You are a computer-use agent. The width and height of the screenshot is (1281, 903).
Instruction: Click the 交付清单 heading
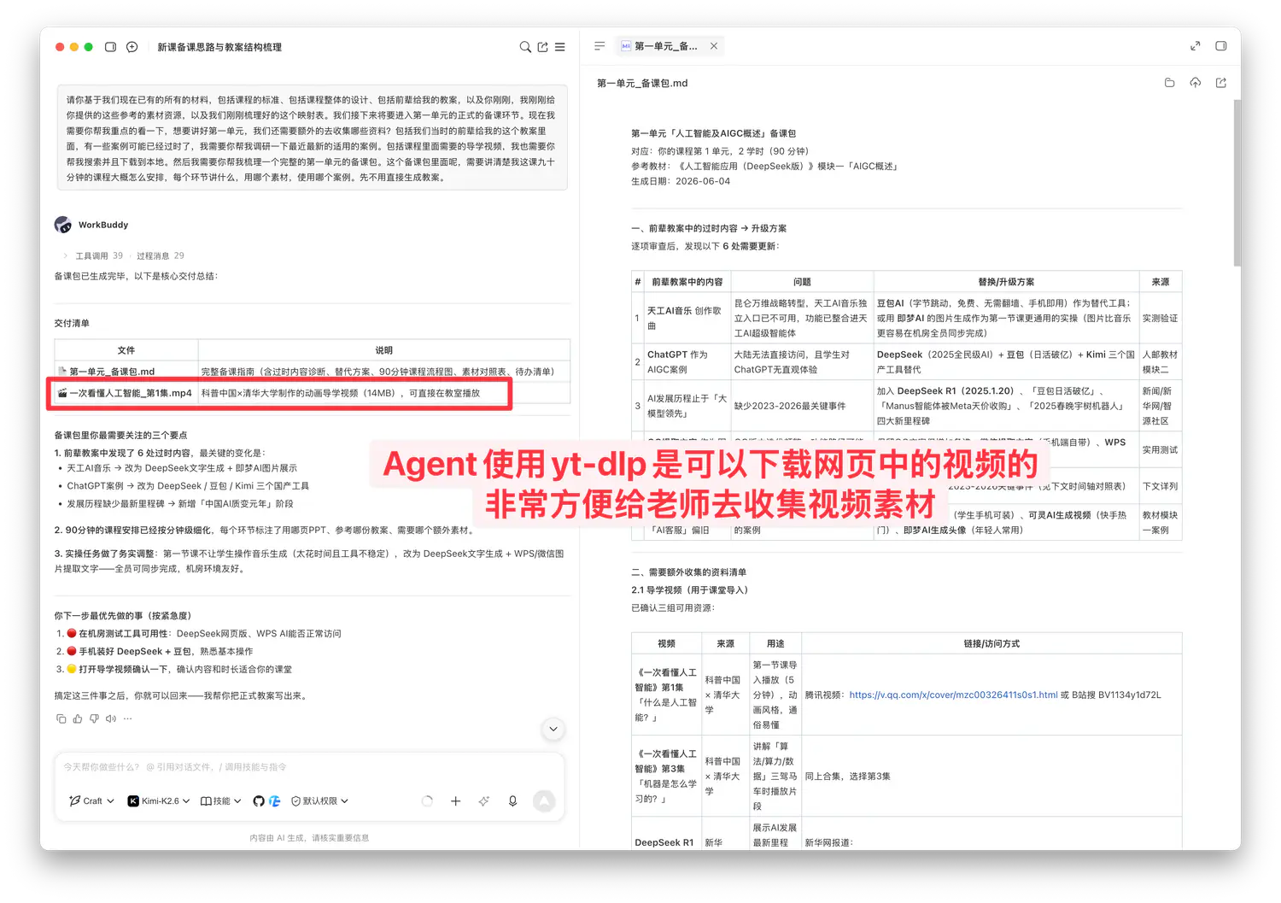[x=72, y=323]
